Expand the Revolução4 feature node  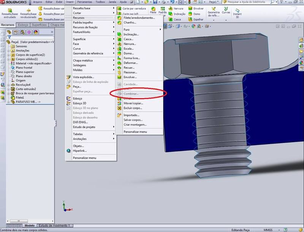(x=8, y=85)
